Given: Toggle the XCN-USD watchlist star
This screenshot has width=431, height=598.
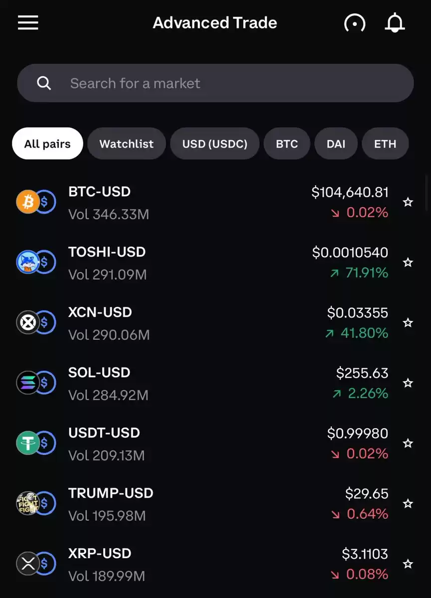Looking at the screenshot, I should point(408,323).
